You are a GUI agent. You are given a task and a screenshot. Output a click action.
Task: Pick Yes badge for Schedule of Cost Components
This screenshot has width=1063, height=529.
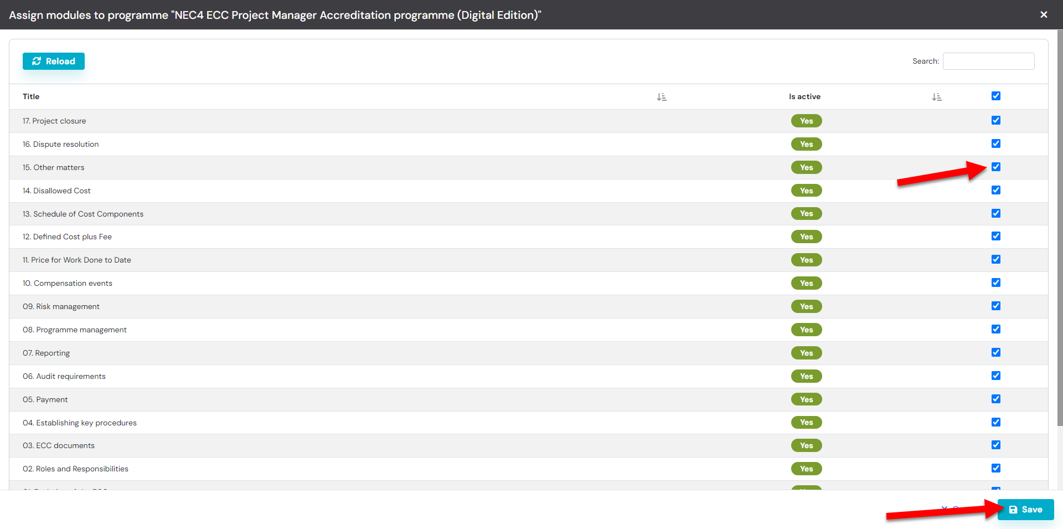pos(806,213)
